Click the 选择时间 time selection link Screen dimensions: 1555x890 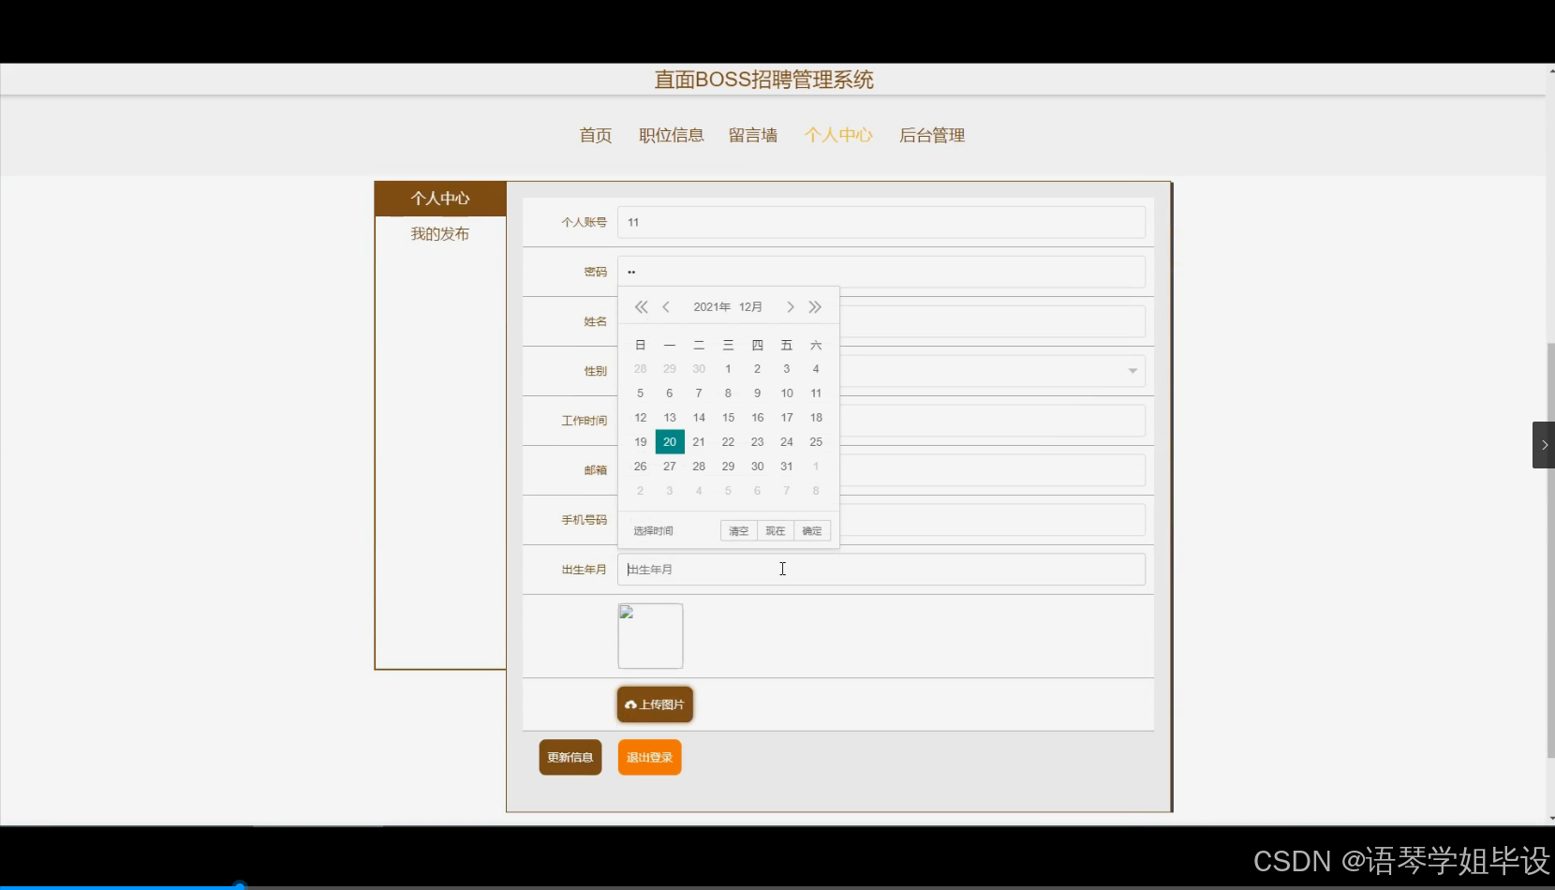coord(653,530)
